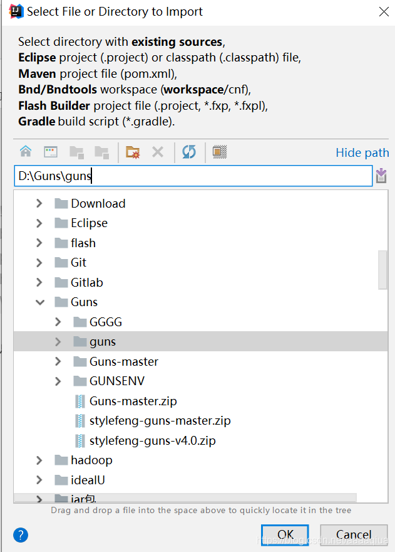Click the GGGG folder icon

point(80,322)
